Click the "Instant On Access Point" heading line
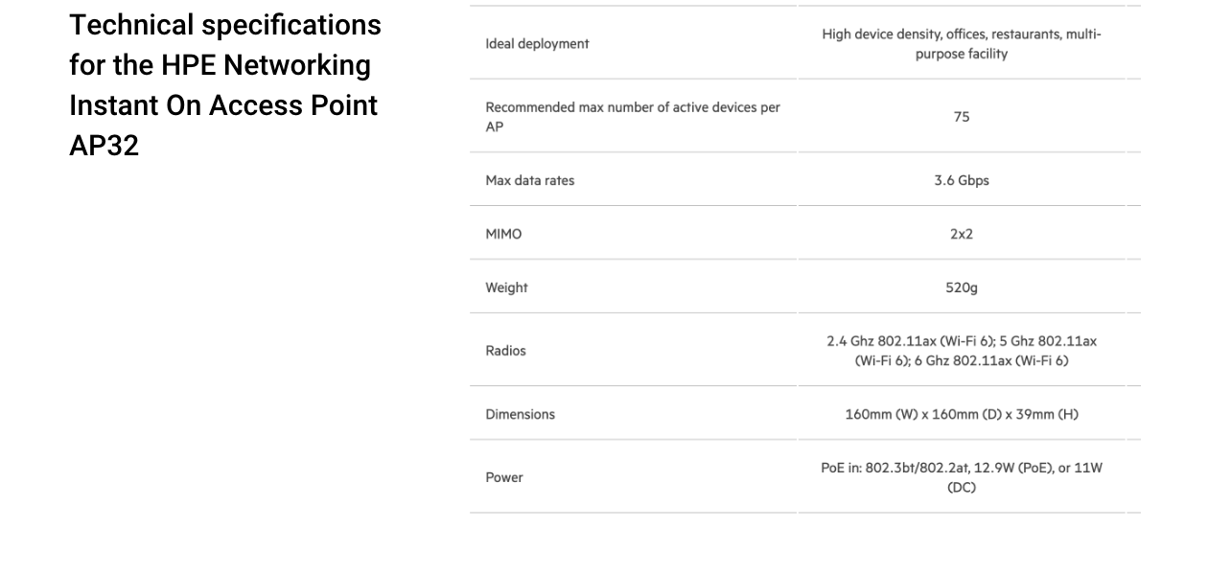1208x575 pixels. [223, 105]
